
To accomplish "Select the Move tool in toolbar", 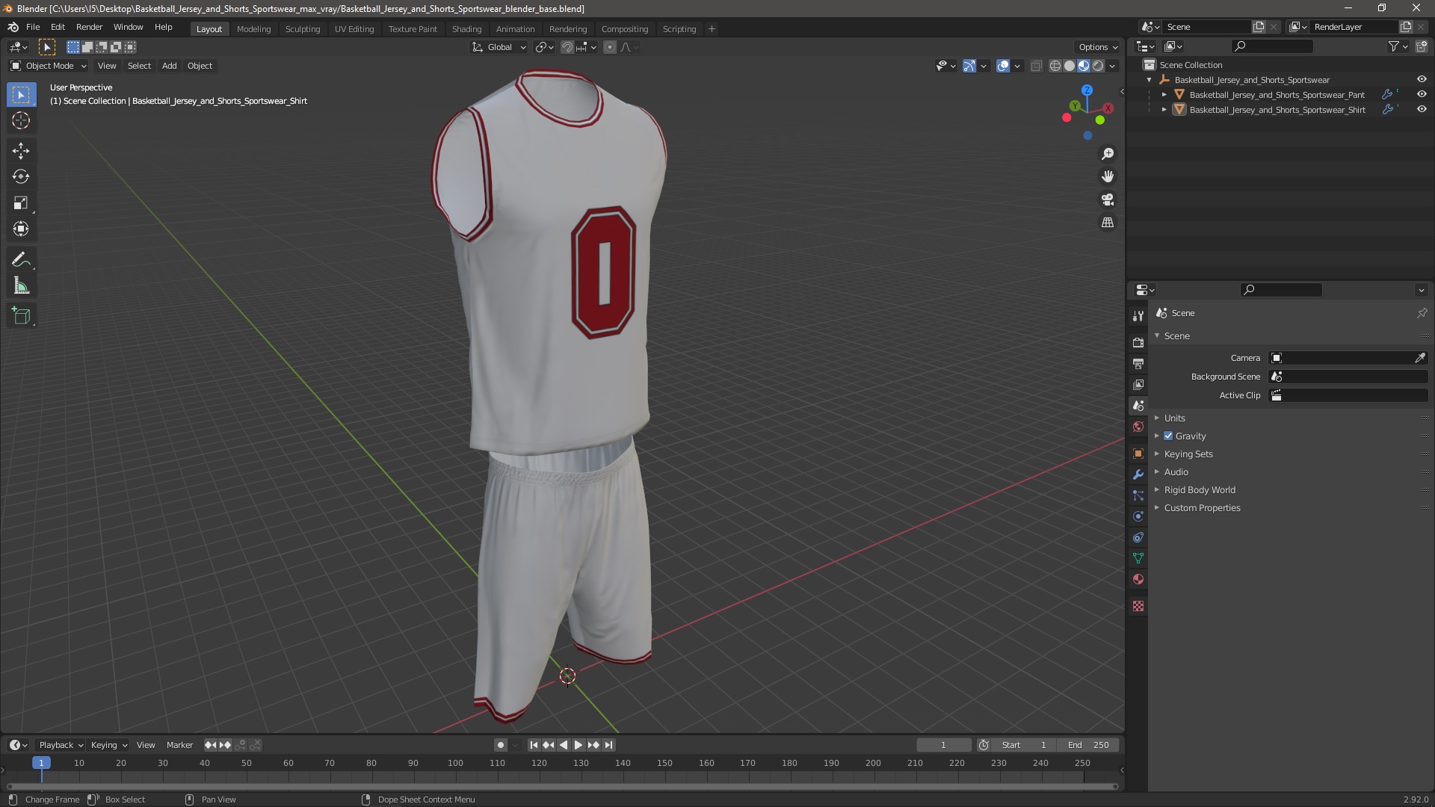I will click(x=21, y=151).
